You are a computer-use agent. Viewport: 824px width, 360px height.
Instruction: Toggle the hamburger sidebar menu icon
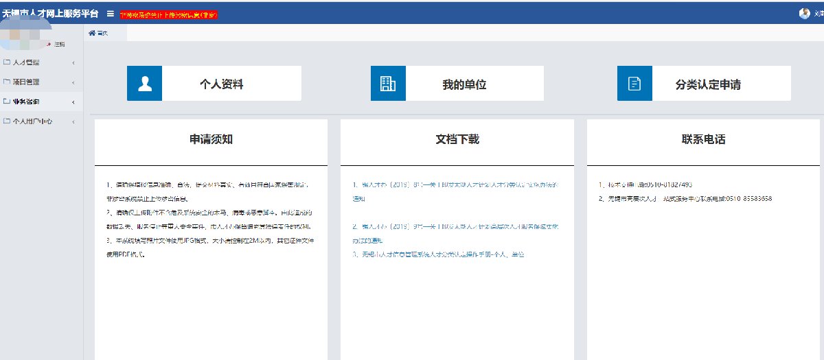pos(110,14)
